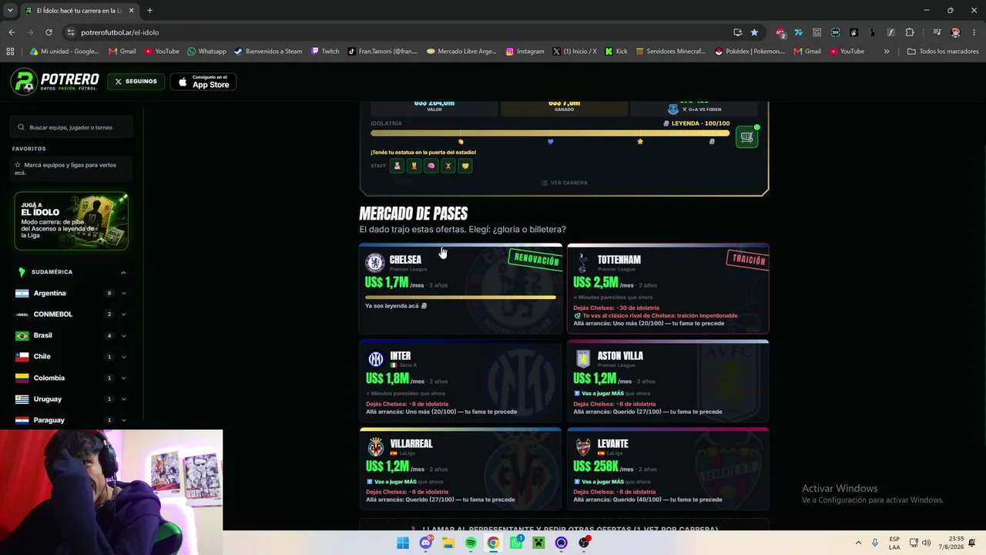Screen dimensions: 986x555
Task: Expand the Colombia leagues list
Action: point(123,378)
